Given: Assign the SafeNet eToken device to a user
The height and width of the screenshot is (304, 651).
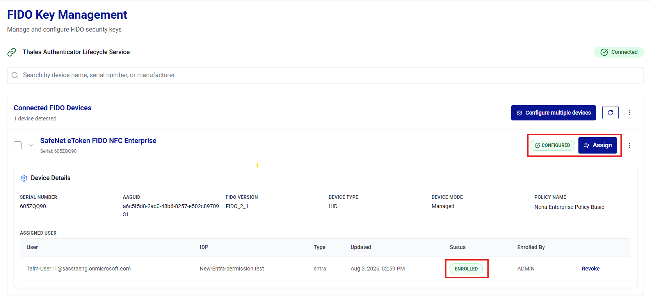Looking at the screenshot, I should coord(598,145).
